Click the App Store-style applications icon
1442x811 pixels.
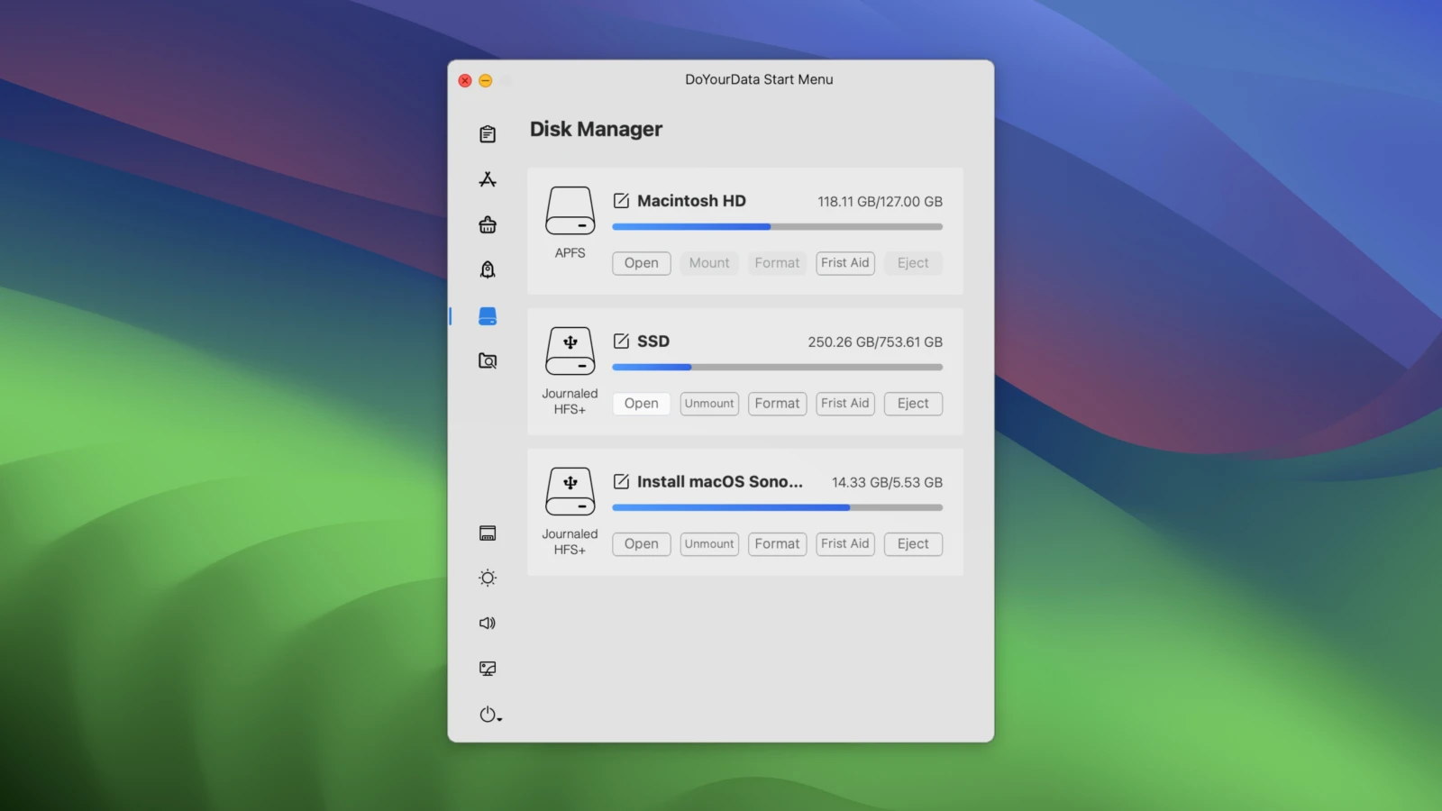point(488,179)
